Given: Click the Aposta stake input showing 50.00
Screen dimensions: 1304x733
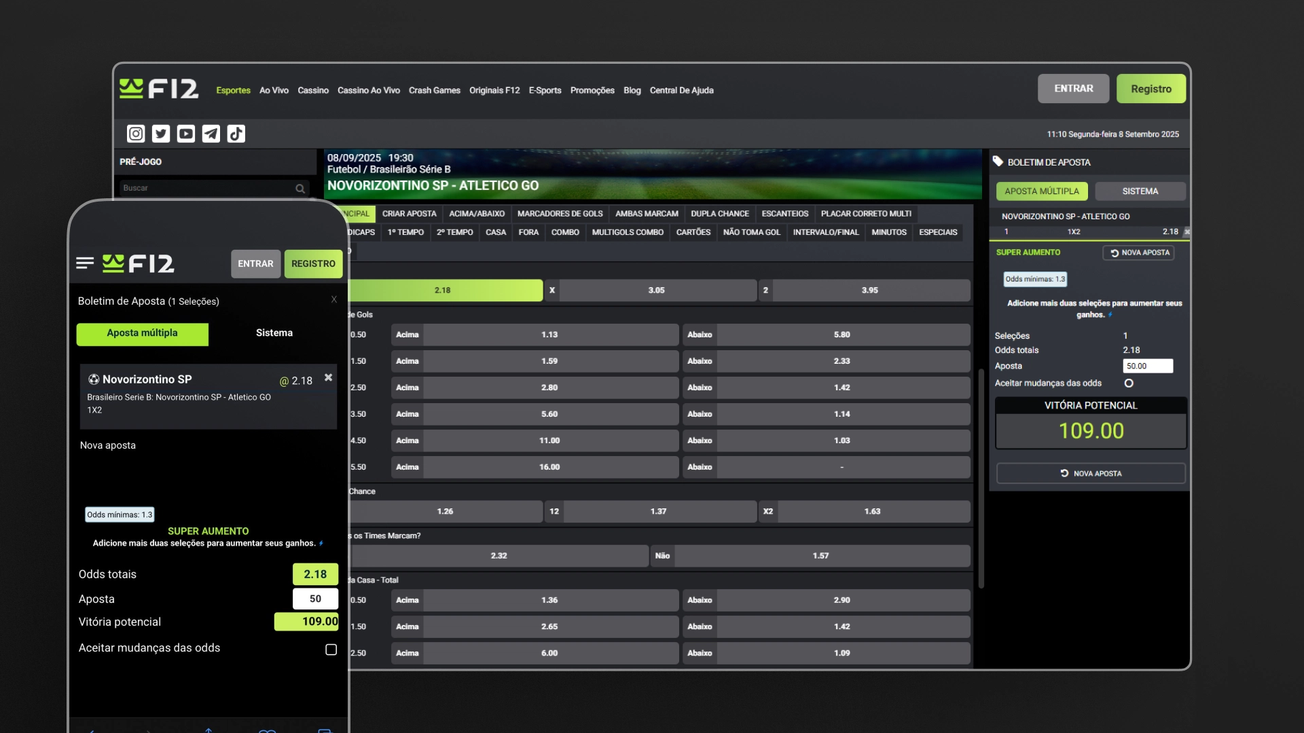Looking at the screenshot, I should click(1148, 366).
